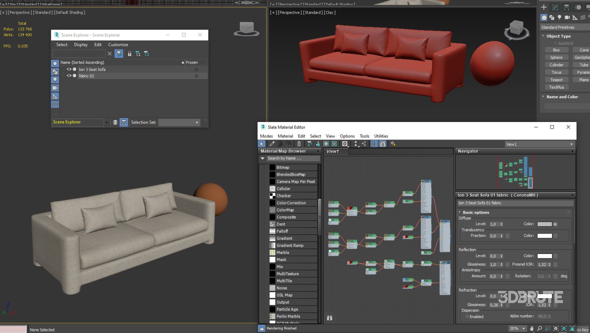Activate the Display Cameras filter in Scene Explorer
The height and width of the screenshot is (333, 590).
tap(55, 88)
